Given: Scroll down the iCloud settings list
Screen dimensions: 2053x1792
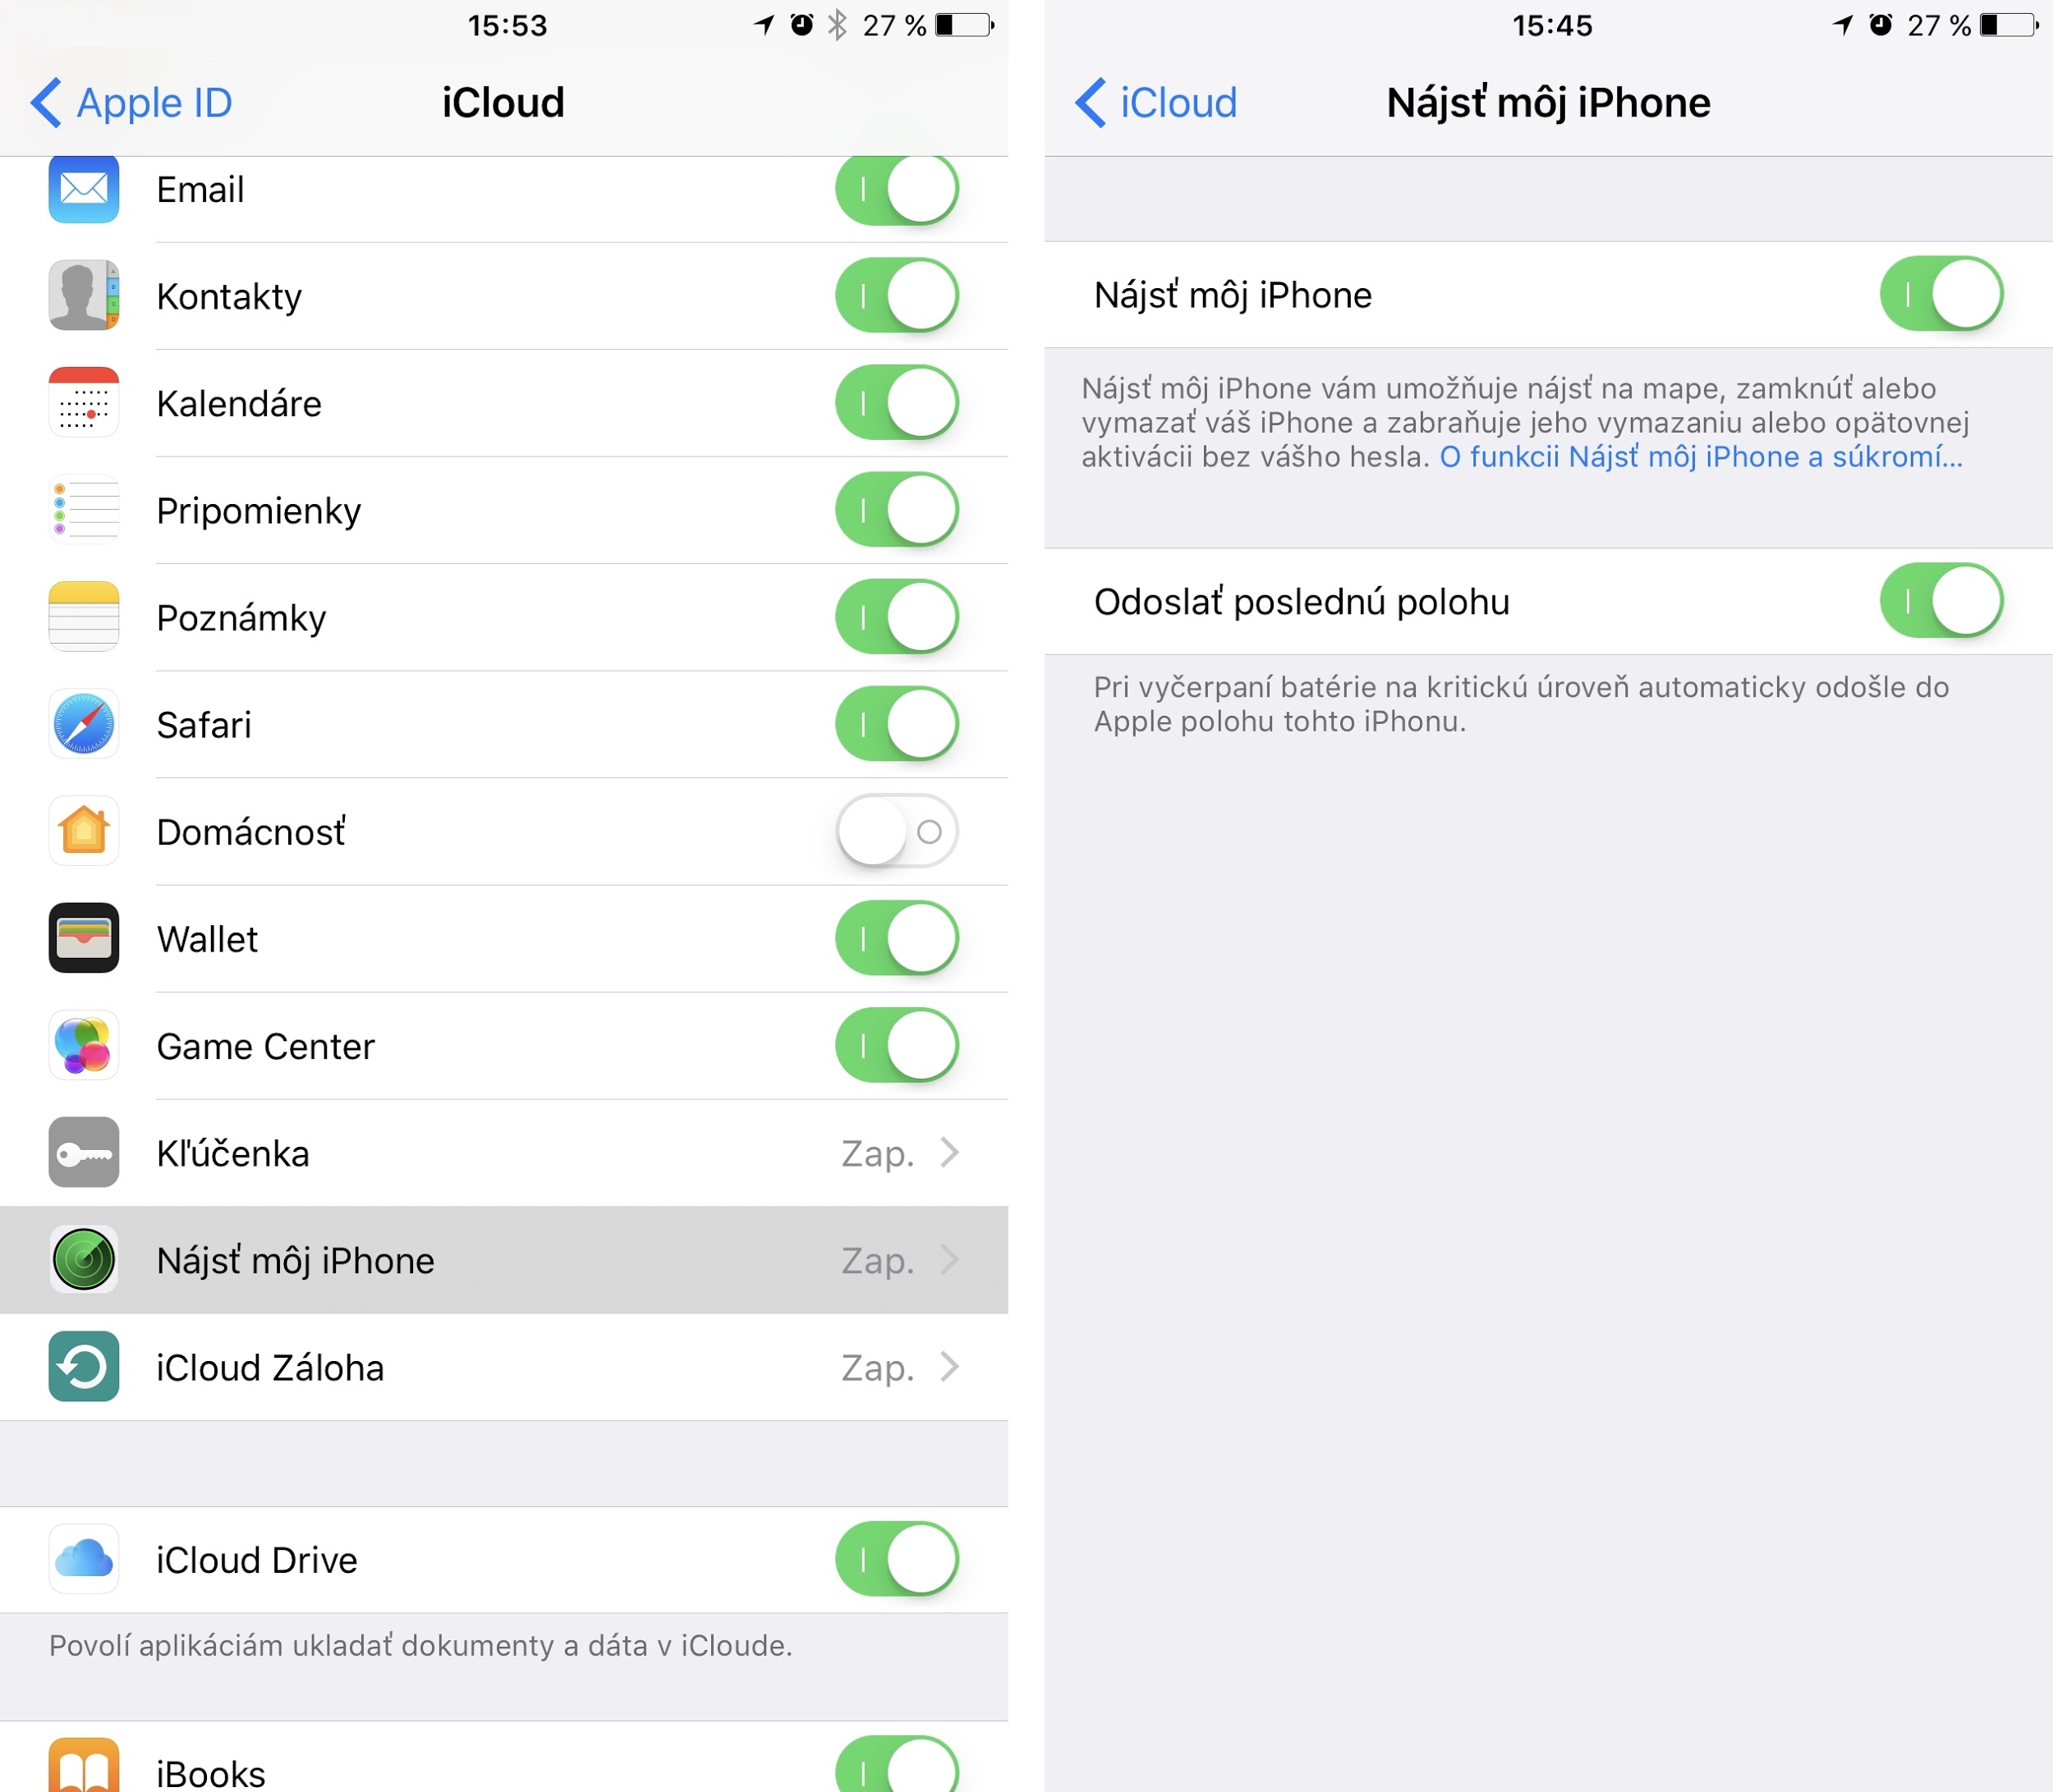Looking at the screenshot, I should tap(513, 1047).
